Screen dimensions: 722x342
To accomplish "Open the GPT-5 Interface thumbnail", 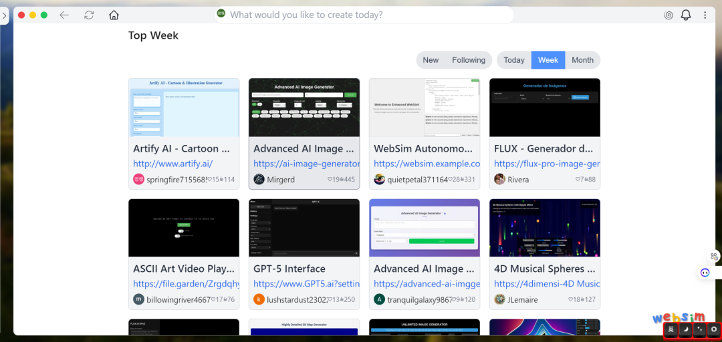I will pyautogui.click(x=304, y=228).
